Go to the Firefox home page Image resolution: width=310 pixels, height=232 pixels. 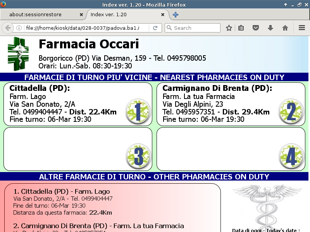[x=285, y=28]
